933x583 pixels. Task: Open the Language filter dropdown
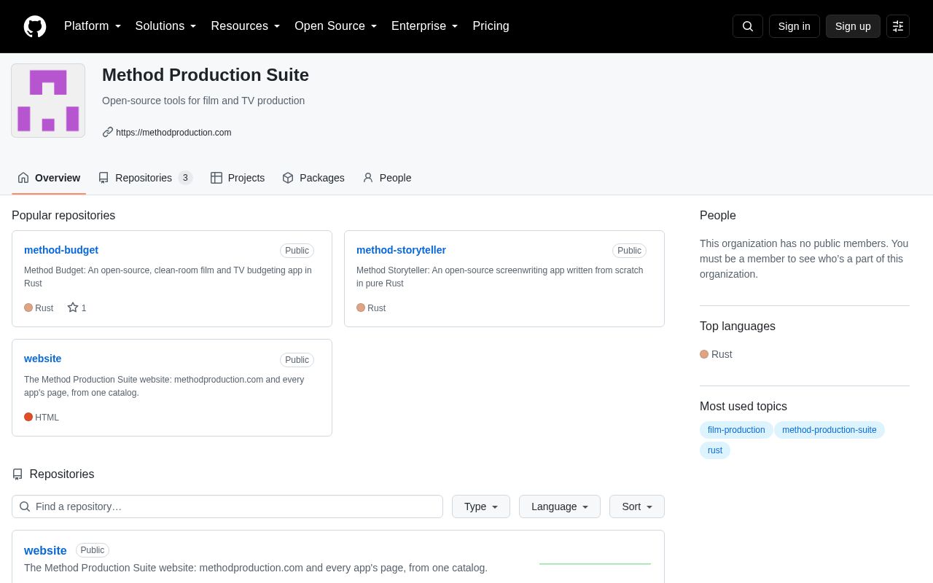(560, 506)
